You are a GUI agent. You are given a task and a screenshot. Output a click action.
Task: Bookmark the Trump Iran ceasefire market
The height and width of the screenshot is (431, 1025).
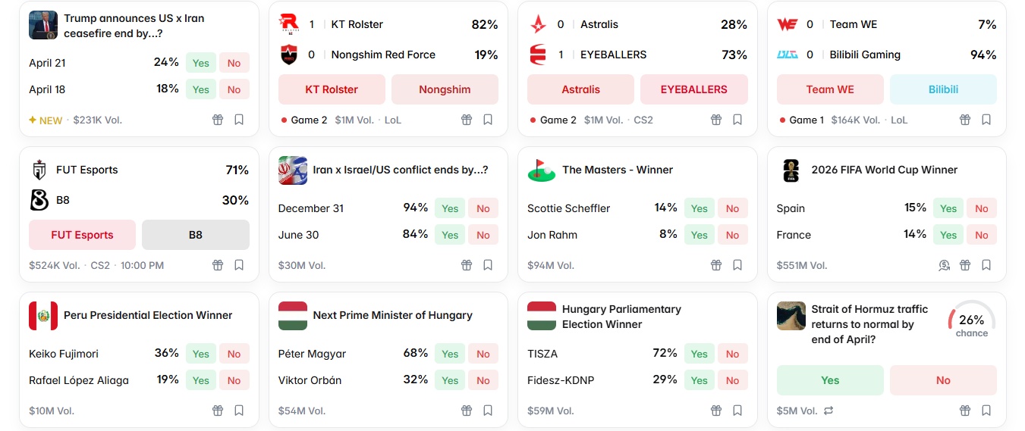coord(239,120)
